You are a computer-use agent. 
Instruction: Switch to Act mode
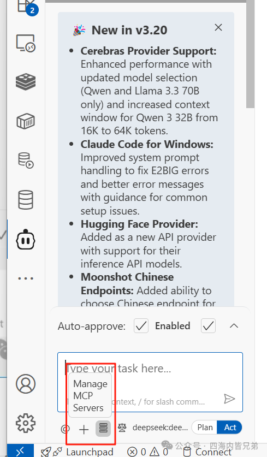(x=230, y=428)
